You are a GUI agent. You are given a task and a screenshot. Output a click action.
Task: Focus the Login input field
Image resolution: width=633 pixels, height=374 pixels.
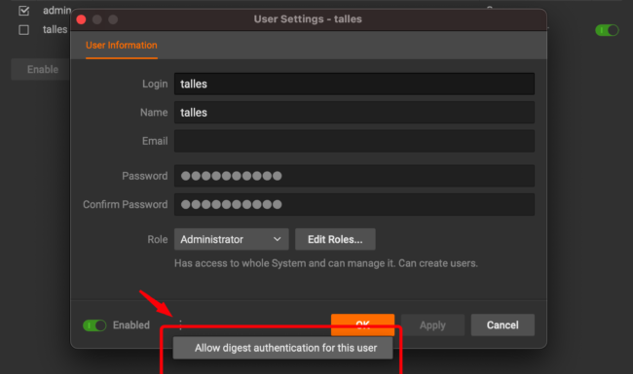pyautogui.click(x=354, y=84)
